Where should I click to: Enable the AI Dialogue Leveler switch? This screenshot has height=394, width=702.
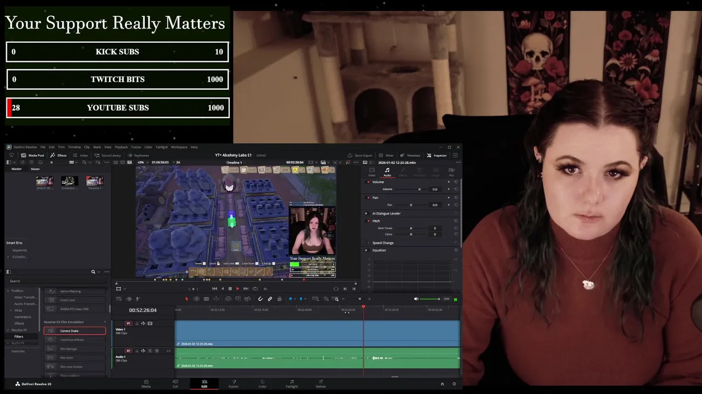point(366,213)
